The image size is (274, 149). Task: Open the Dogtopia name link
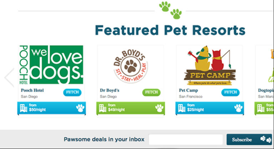(266, 90)
